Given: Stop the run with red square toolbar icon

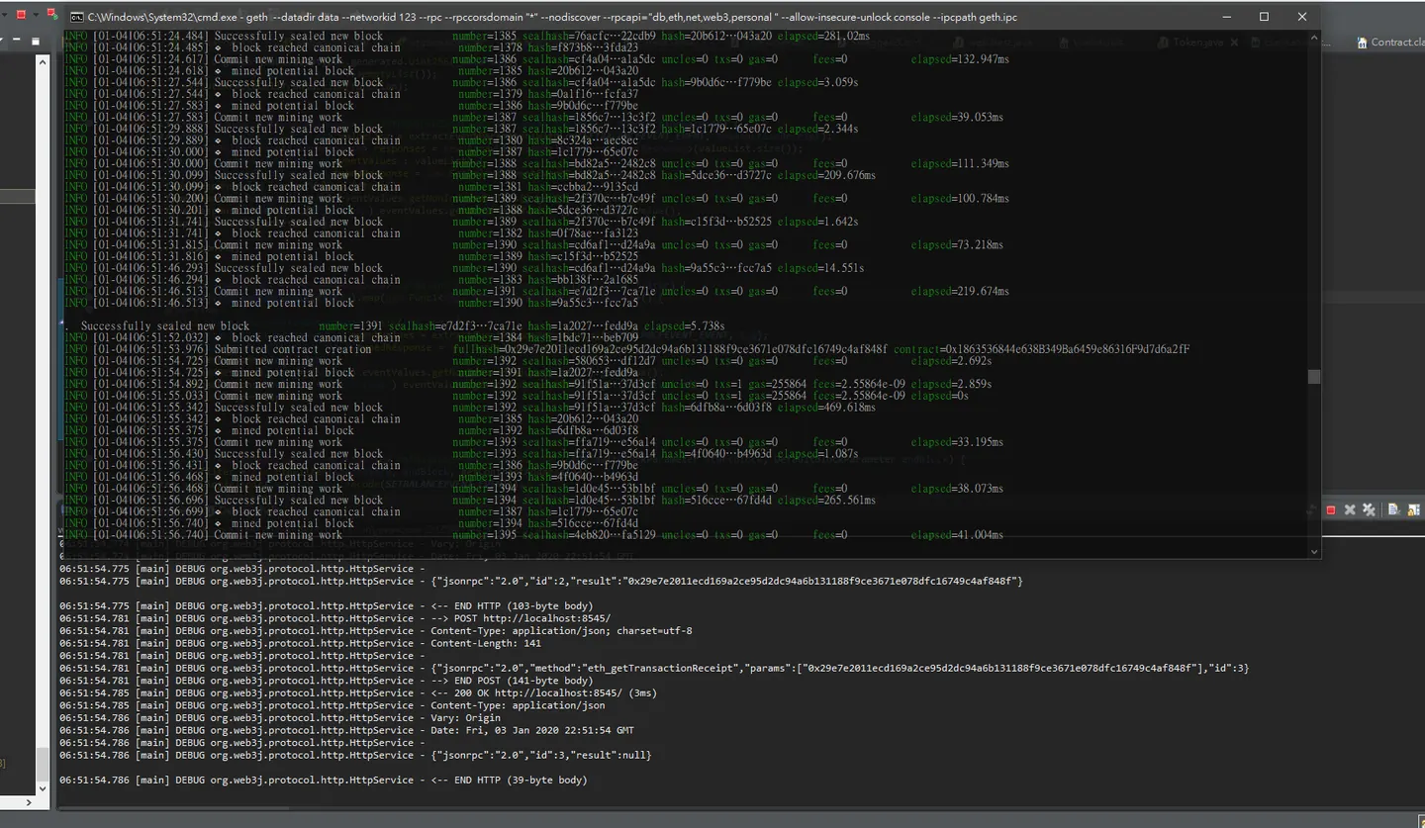Looking at the screenshot, I should coord(21,15).
